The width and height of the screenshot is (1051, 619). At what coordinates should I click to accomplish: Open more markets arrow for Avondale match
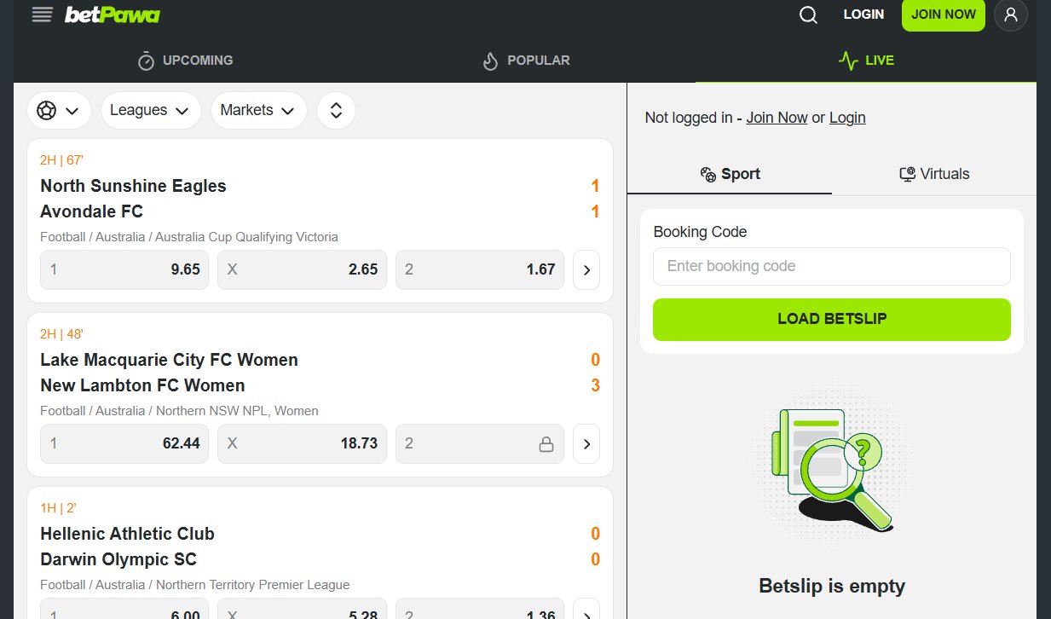(586, 269)
